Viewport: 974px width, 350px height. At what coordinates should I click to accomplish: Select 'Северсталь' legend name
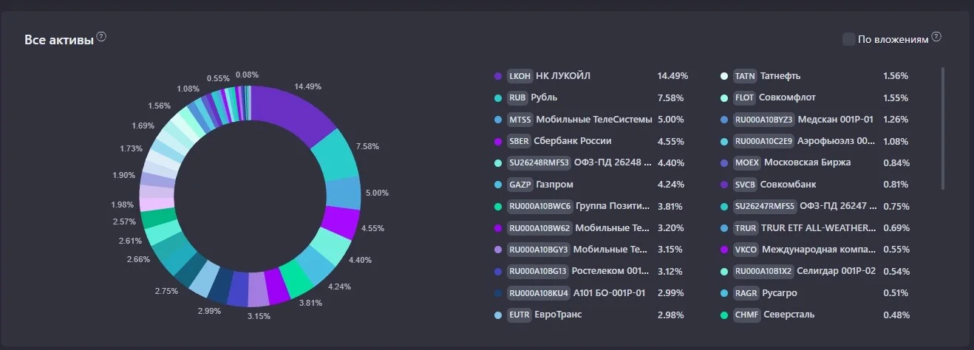click(x=788, y=315)
